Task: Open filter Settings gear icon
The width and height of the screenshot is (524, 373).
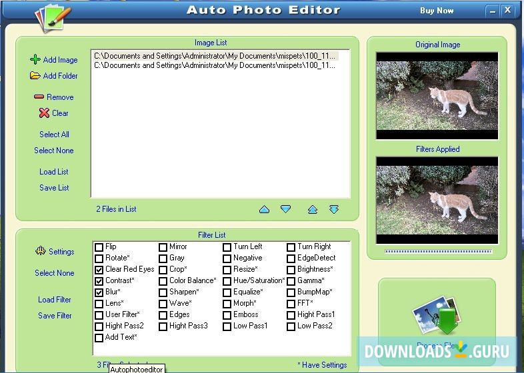Action: pos(41,251)
